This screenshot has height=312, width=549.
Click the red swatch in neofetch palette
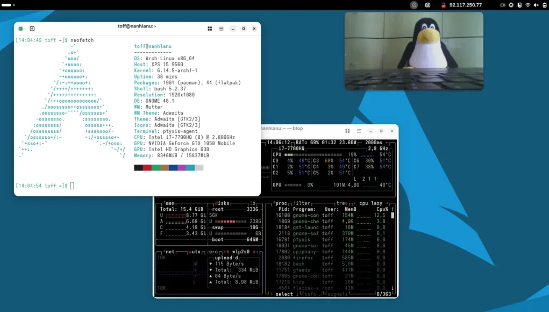[x=147, y=168]
